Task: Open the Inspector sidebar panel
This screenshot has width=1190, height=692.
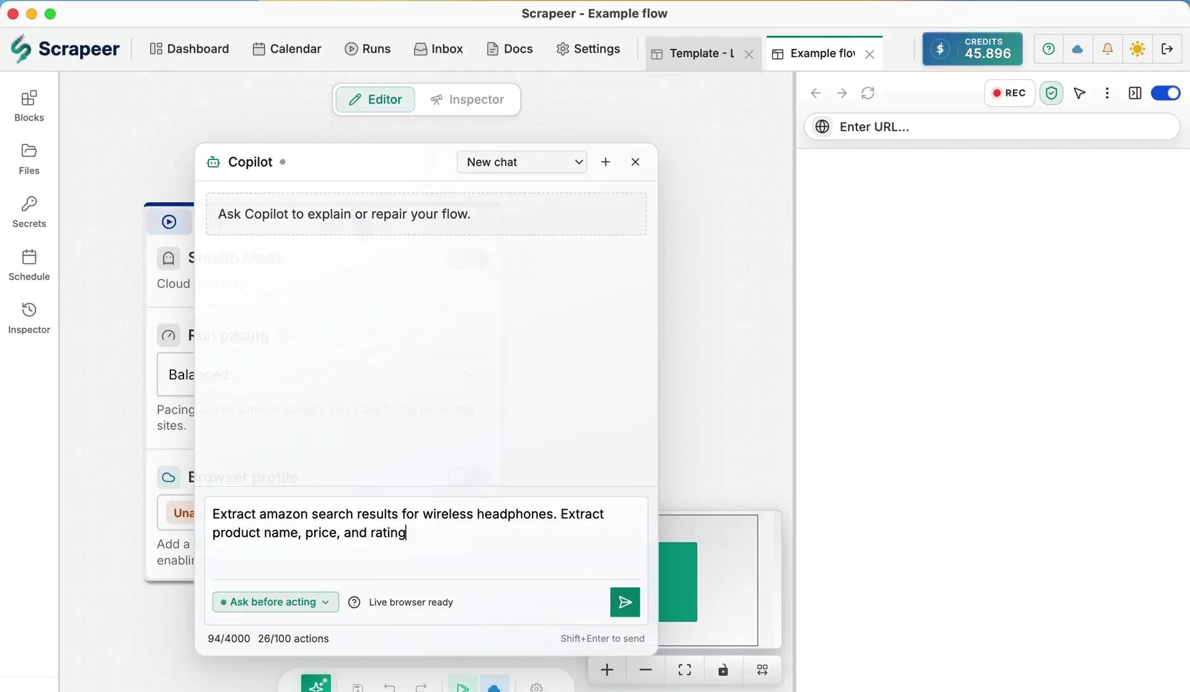Action: (29, 318)
